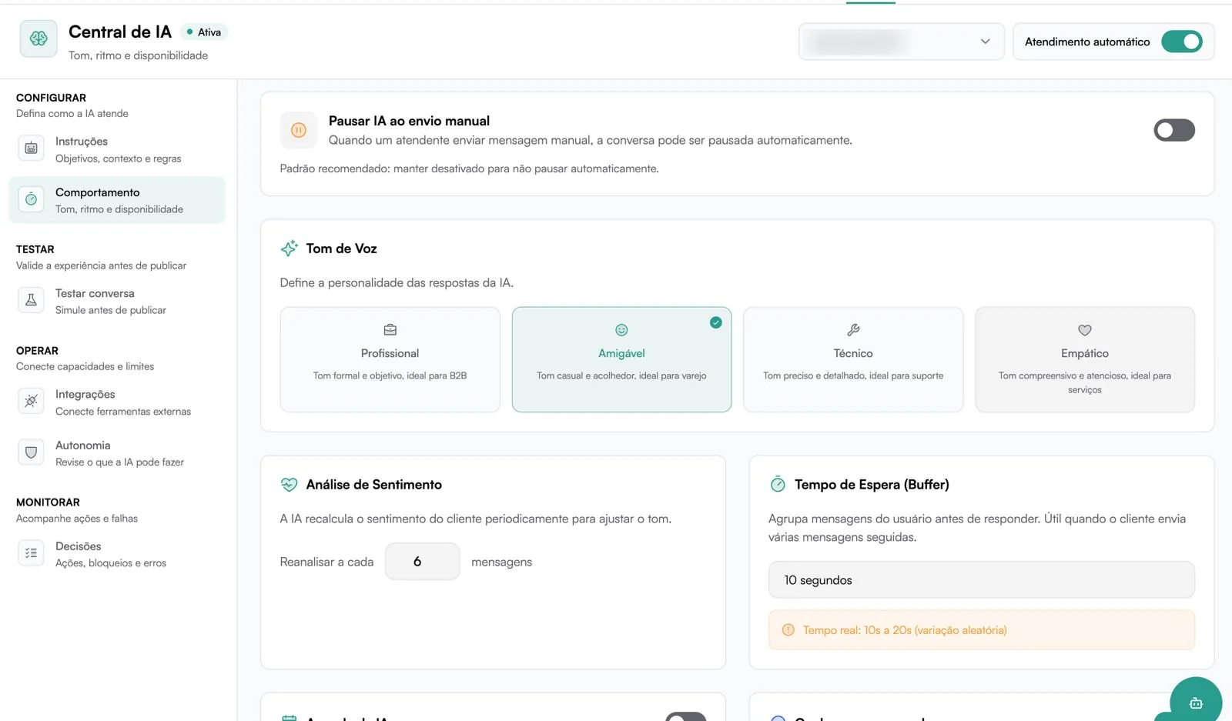Toggle the switch in the bottom-left partially visible card

click(686, 717)
